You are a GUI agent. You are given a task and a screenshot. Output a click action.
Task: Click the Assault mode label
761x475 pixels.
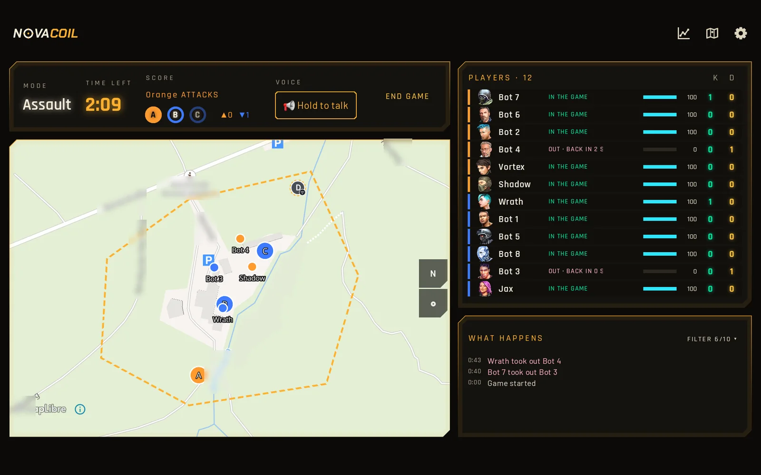tap(47, 104)
